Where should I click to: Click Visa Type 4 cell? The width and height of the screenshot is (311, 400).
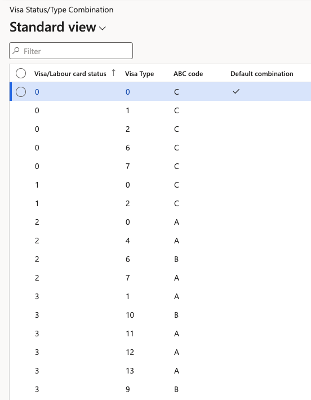[x=127, y=241]
